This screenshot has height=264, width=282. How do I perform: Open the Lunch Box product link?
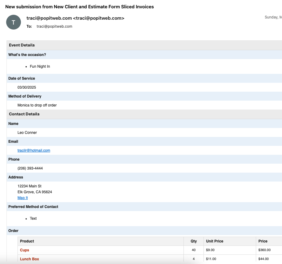pyautogui.click(x=30, y=259)
